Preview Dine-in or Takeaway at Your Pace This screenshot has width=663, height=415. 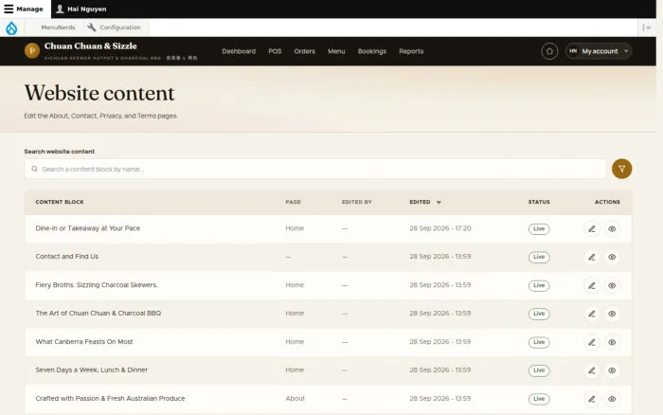tap(612, 229)
